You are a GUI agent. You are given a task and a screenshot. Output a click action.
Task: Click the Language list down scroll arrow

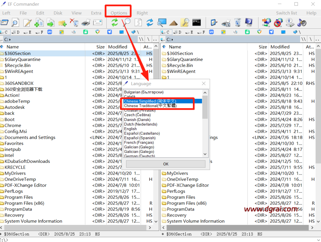coord(205,154)
